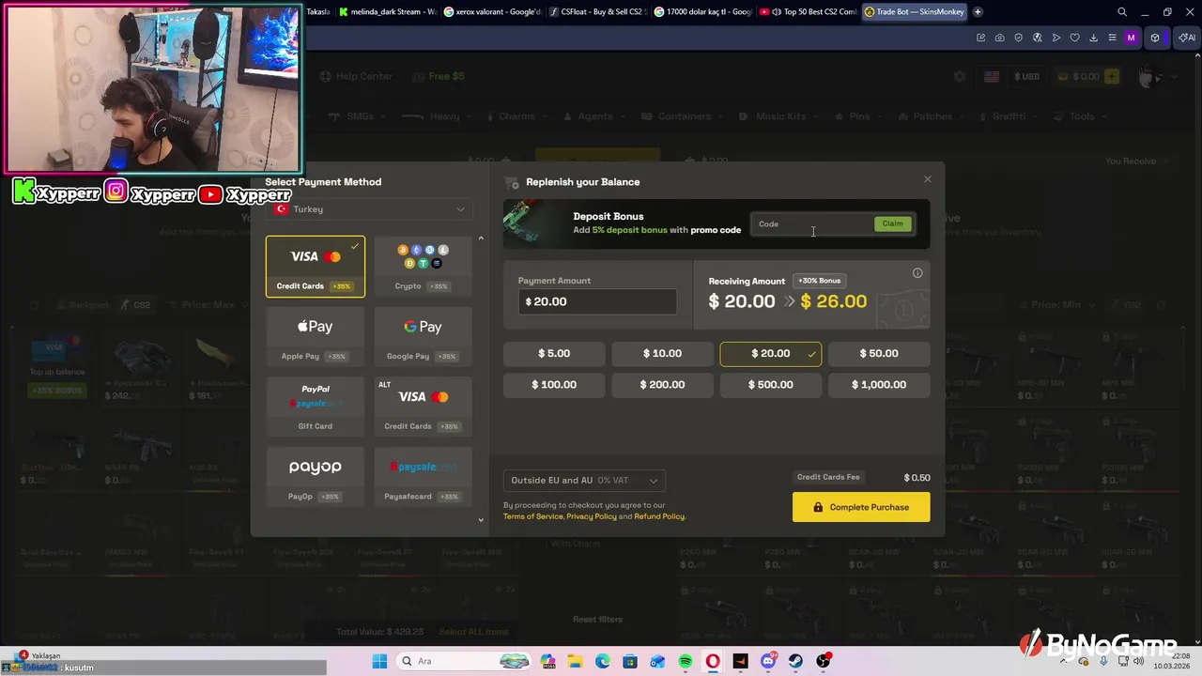This screenshot has width=1202, height=676.
Task: Choose the $500.00 amount option
Action: [x=771, y=384]
